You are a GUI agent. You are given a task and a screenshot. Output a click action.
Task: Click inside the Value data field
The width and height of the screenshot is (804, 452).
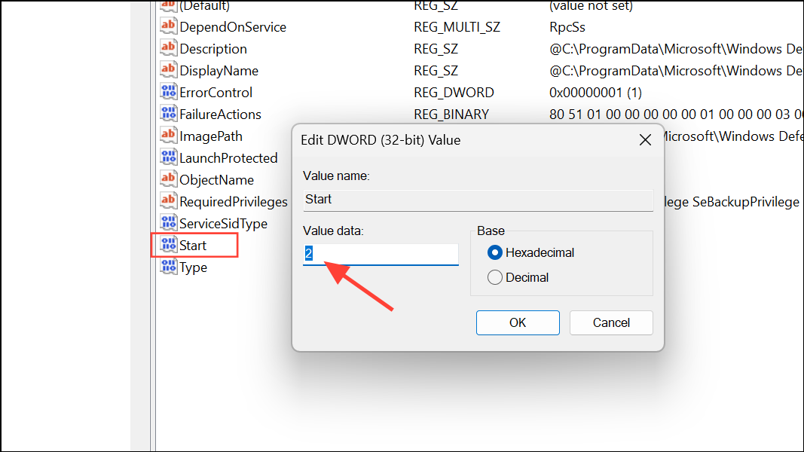(381, 253)
